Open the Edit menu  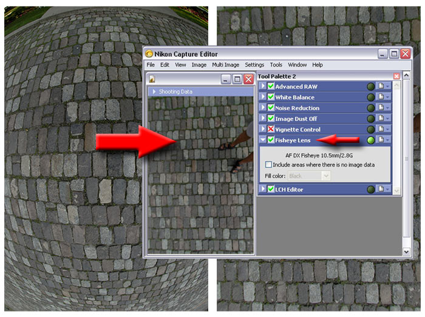pos(165,65)
